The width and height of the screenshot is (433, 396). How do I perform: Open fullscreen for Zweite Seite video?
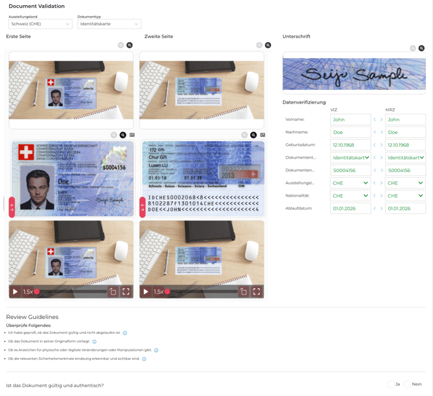pyautogui.click(x=257, y=291)
